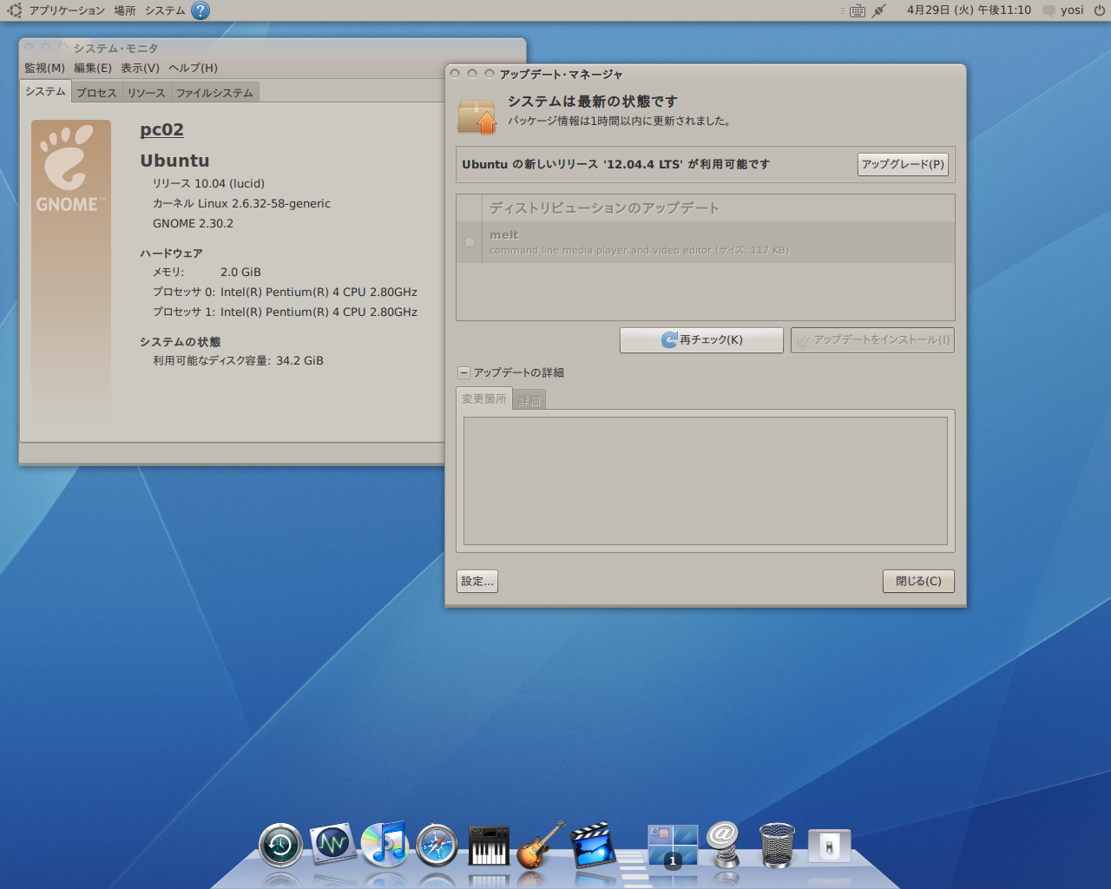Click the GNOME foot logo in System Monitor

(x=71, y=169)
